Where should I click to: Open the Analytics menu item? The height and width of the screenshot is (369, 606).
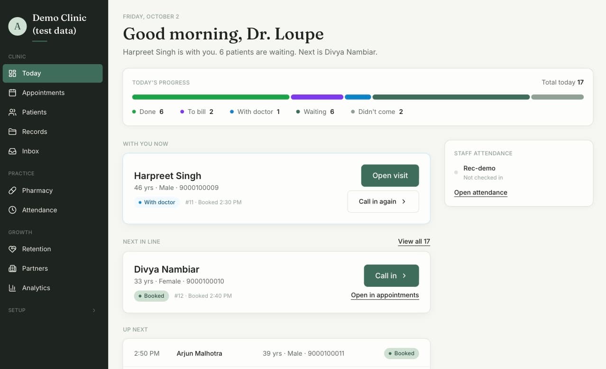click(53, 288)
